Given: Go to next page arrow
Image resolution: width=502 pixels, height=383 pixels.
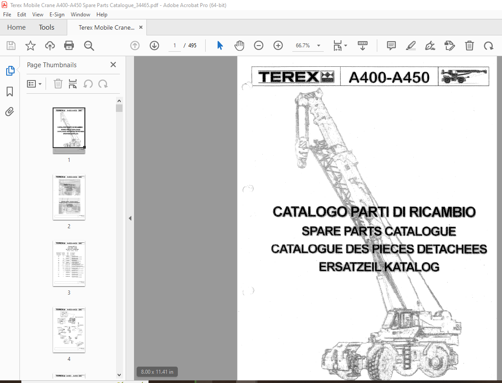Looking at the screenshot, I should pyautogui.click(x=154, y=46).
